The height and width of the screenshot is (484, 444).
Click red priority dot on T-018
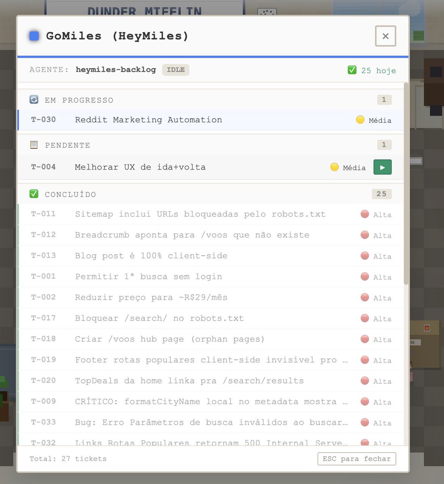point(364,339)
